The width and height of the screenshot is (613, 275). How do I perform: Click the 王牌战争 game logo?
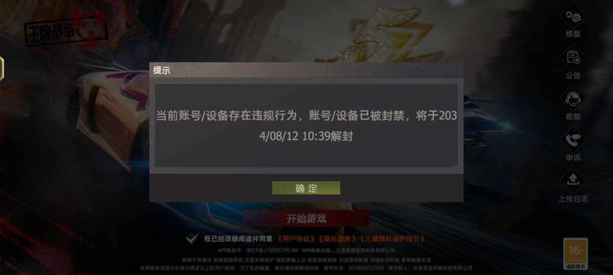coord(66,31)
